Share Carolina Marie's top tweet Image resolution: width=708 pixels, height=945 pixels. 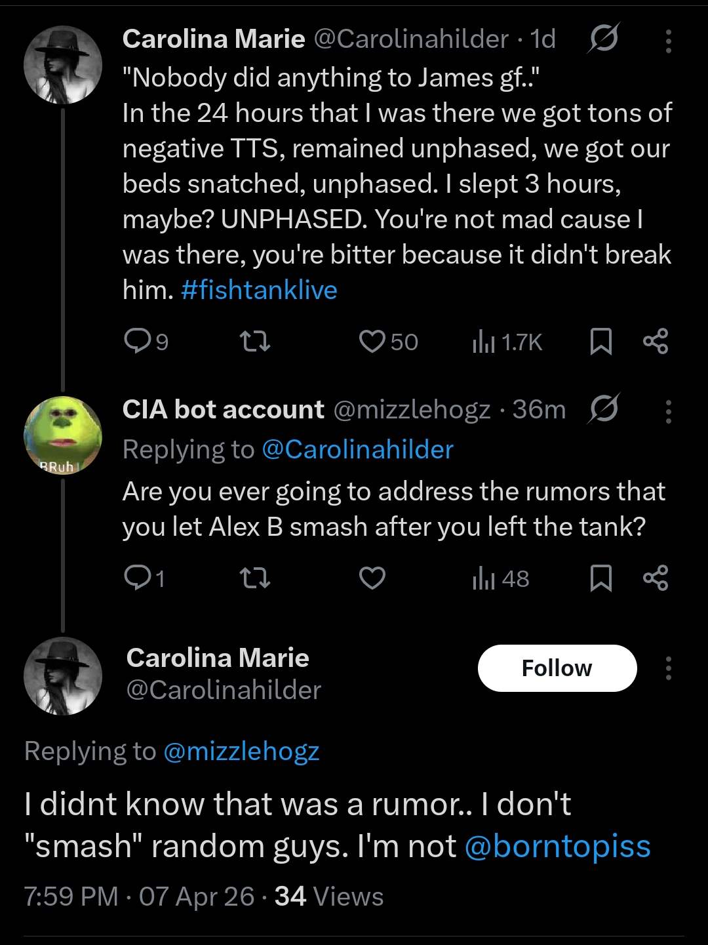pos(655,341)
